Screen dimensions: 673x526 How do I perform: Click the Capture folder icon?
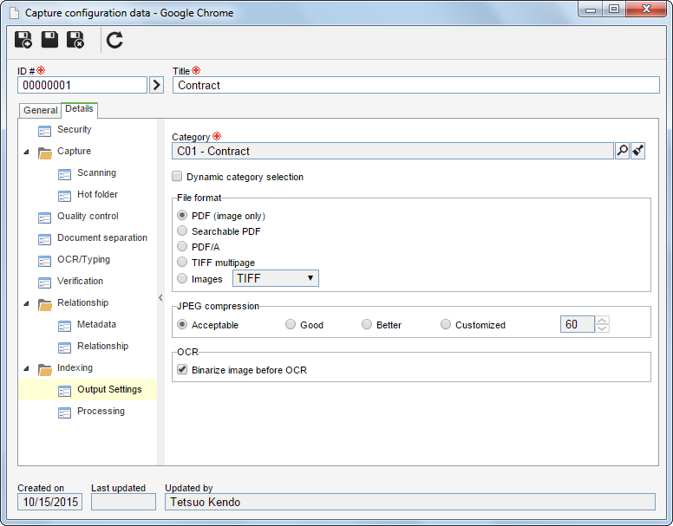coord(44,153)
